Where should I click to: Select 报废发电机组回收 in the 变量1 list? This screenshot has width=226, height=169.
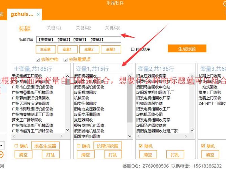[89, 125]
